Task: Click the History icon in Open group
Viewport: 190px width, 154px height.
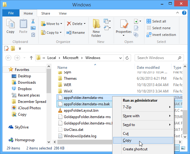Action: [x=136, y=35]
